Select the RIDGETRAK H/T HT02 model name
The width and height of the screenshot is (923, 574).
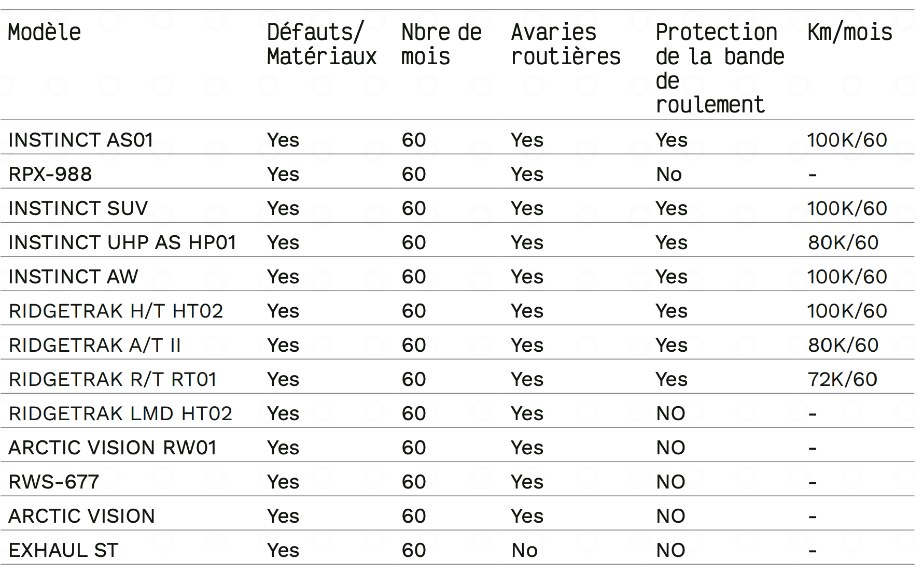click(116, 311)
